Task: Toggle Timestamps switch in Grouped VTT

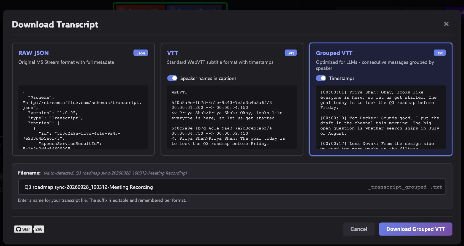Action: tap(321, 78)
